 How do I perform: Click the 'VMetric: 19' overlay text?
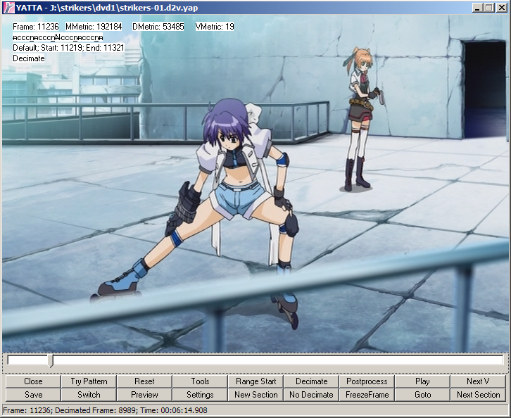(x=215, y=27)
